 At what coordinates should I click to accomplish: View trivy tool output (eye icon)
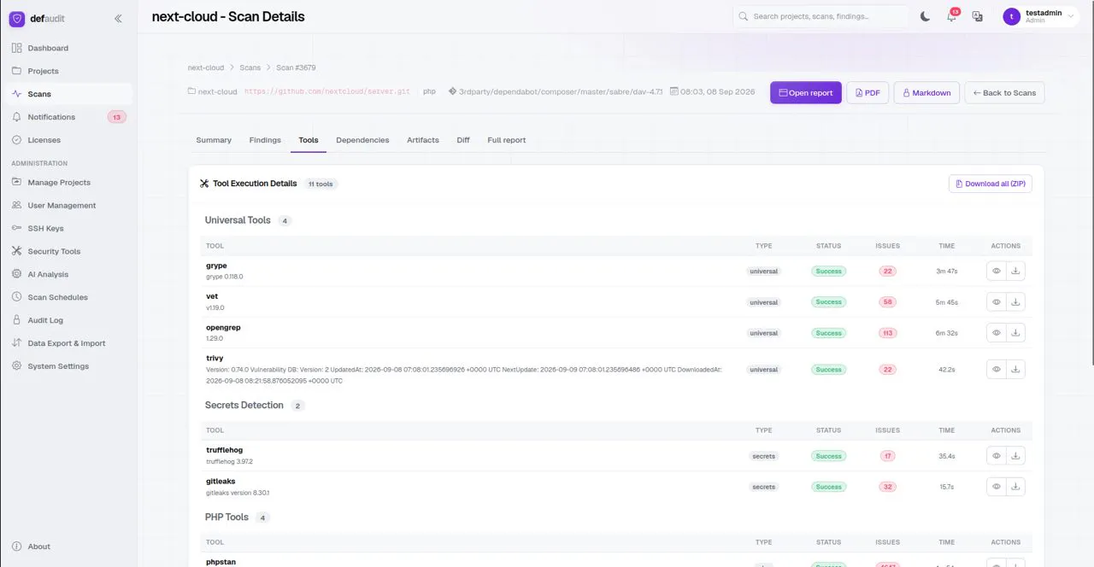pos(997,369)
